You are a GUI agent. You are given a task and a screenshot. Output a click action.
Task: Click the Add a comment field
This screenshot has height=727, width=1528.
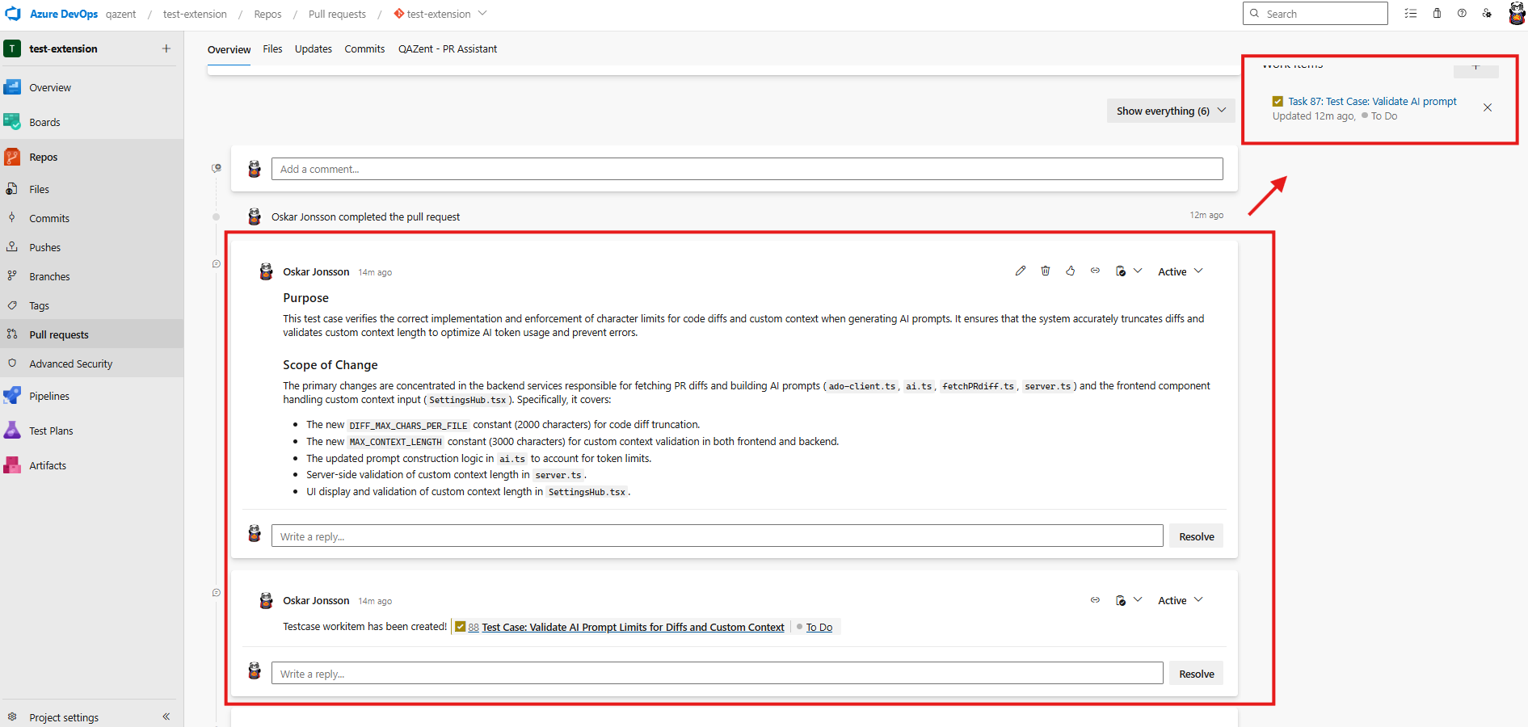747,170
